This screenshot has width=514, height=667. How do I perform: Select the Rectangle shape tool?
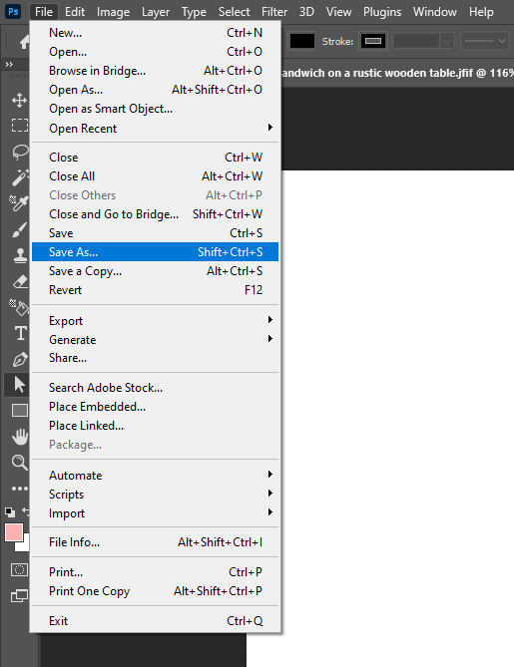coord(20,411)
